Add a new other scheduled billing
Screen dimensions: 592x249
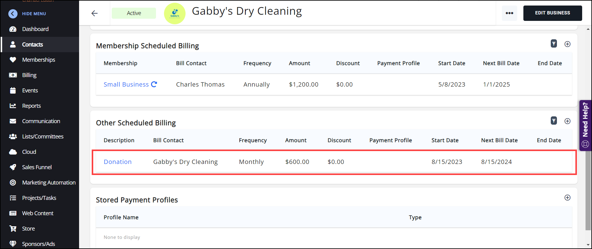point(567,121)
